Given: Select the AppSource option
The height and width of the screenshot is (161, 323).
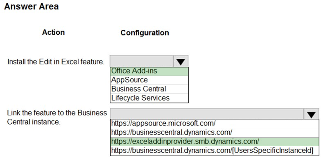Looking at the screenshot, I should tap(149, 80).
